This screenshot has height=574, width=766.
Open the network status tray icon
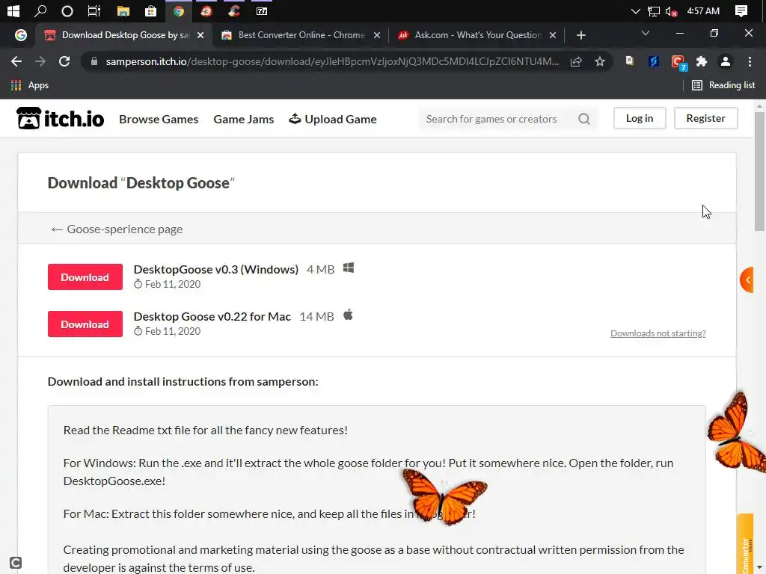tap(653, 11)
